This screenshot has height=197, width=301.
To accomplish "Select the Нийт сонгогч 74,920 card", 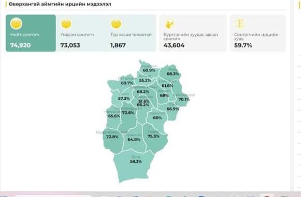I will point(31,33).
